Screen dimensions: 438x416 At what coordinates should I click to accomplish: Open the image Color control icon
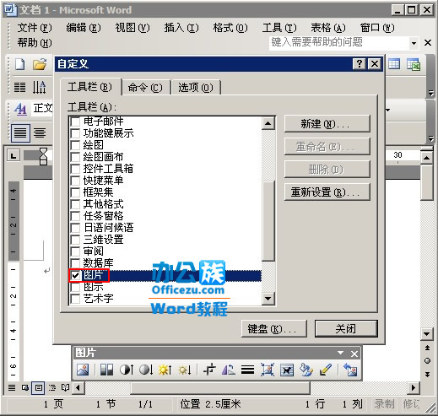[106, 370]
